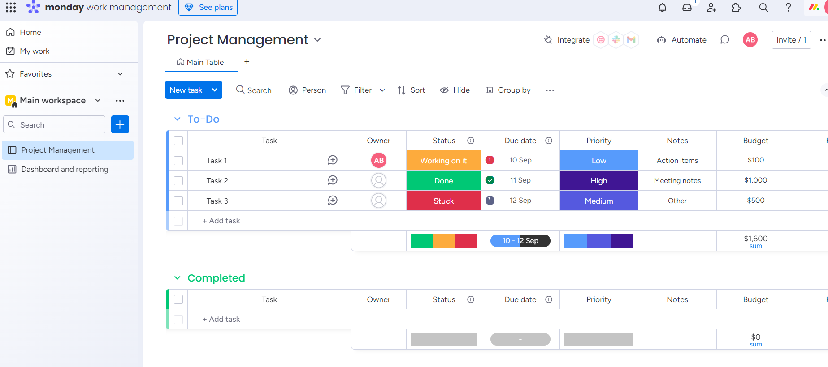Collapse the Completed group
The height and width of the screenshot is (367, 828).
[178, 278]
